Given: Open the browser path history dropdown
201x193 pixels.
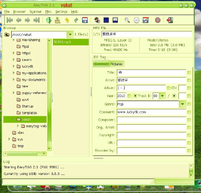Looking at the screenshot, I should 70,34.
